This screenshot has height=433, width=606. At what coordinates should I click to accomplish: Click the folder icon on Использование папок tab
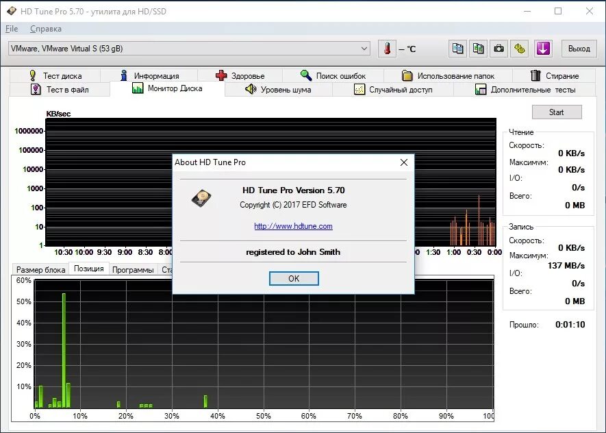(407, 75)
